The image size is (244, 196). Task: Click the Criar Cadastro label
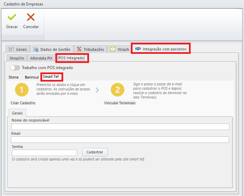coord(23,103)
